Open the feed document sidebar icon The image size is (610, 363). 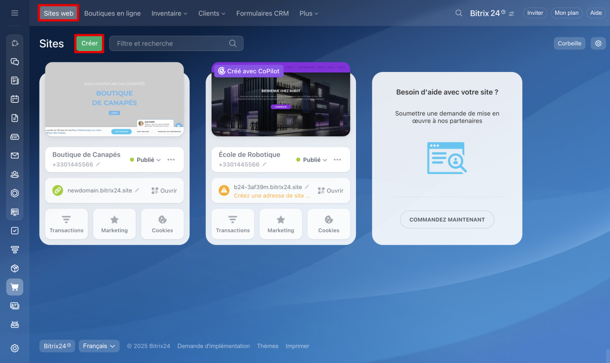(15, 81)
